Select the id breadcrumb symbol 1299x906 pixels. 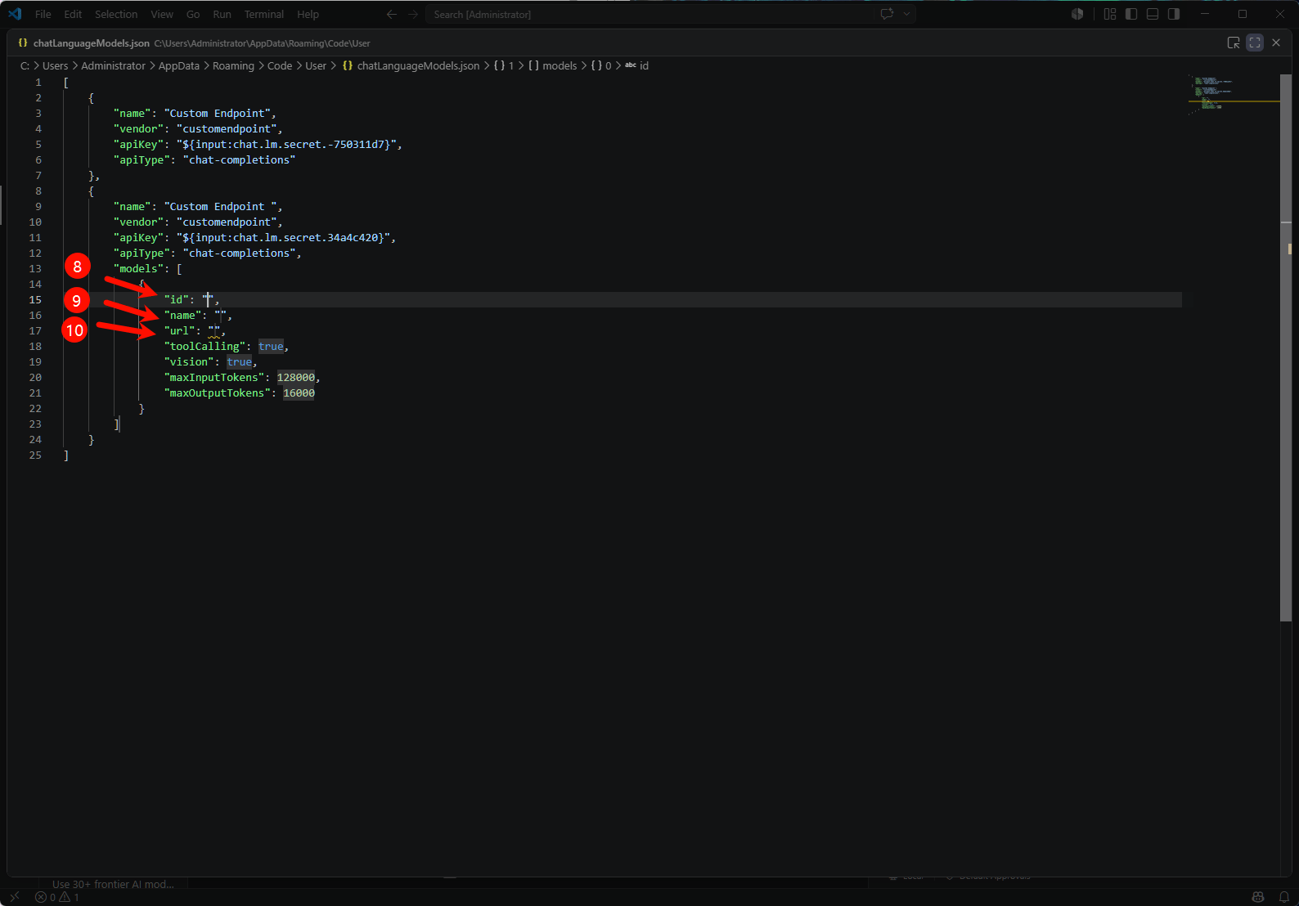[637, 65]
